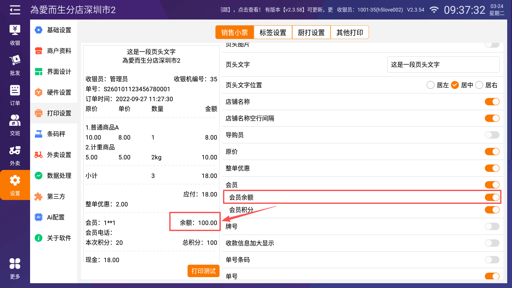Enable the 导购员 switch
The height and width of the screenshot is (288, 512).
(x=492, y=135)
